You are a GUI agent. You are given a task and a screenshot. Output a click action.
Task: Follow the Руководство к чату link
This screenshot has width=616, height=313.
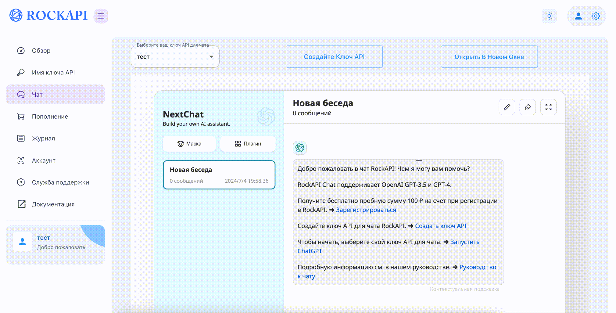478,267
